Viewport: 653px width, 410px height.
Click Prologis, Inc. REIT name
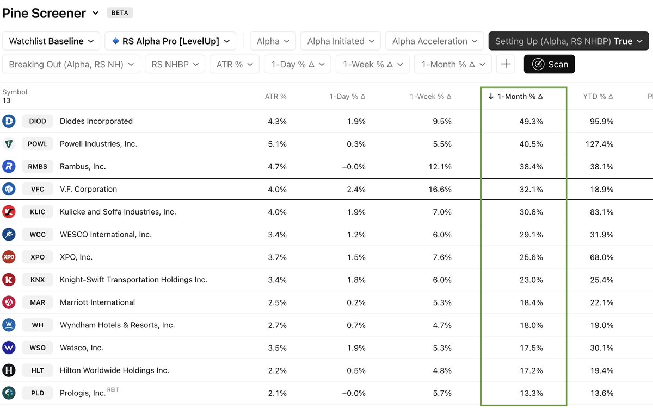point(89,392)
